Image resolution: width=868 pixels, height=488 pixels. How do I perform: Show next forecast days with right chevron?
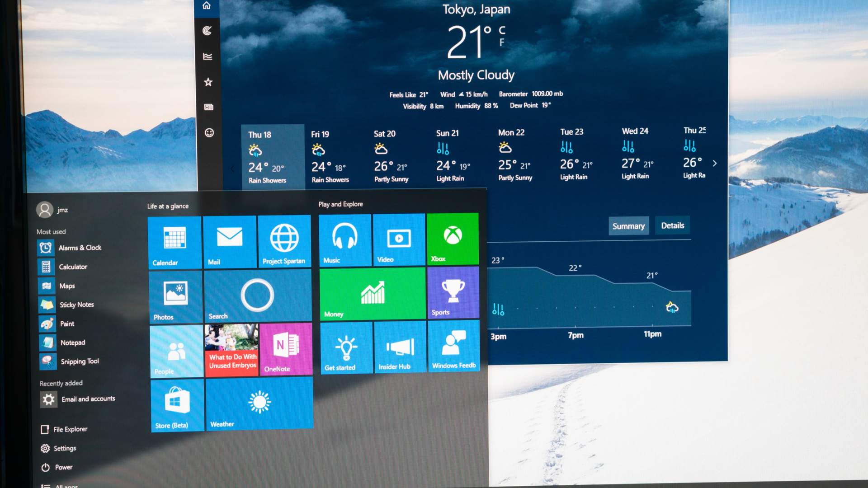pyautogui.click(x=715, y=163)
